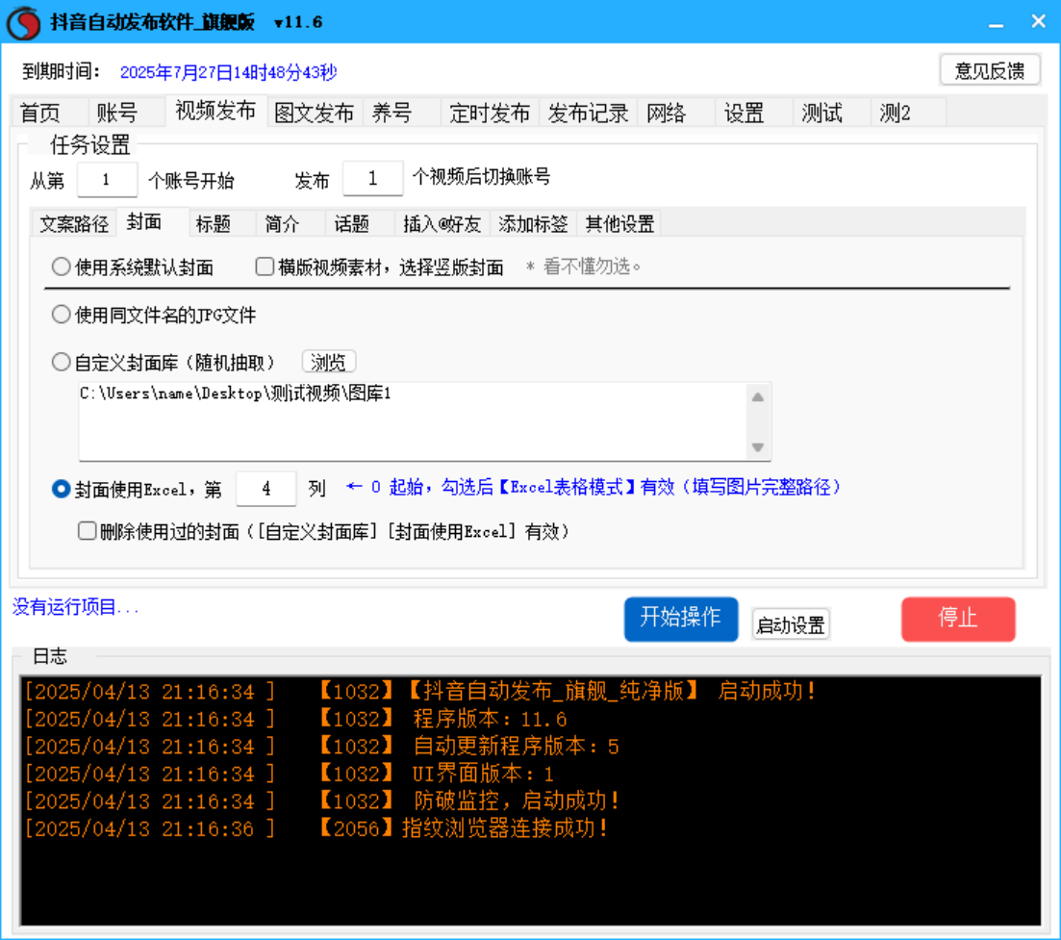This screenshot has height=940, width=1061.
Task: Click the starting account number input field
Action: 107,179
